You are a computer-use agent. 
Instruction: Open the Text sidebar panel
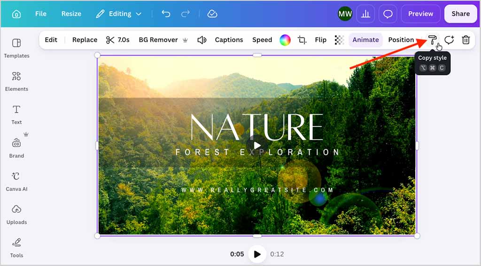(x=16, y=115)
